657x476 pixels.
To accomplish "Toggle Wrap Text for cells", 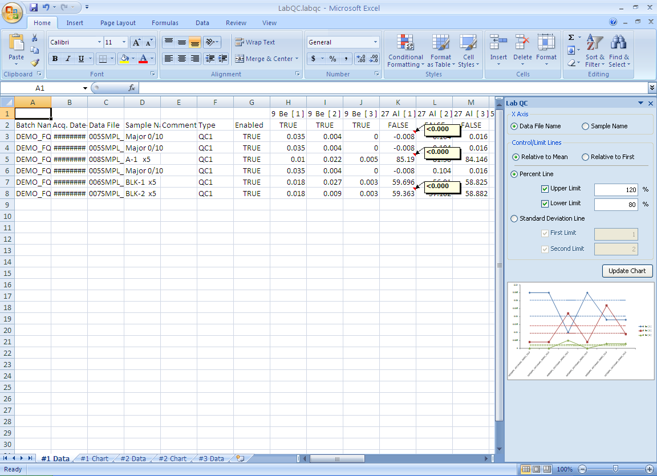I will [255, 42].
